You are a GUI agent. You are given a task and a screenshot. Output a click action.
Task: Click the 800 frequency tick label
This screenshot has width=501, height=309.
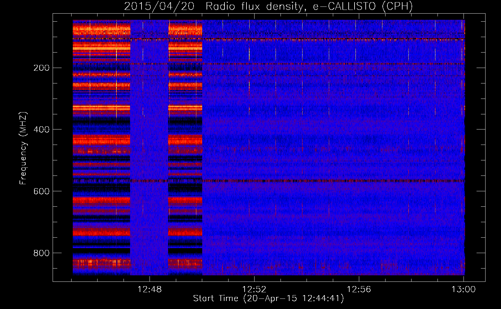pos(41,253)
